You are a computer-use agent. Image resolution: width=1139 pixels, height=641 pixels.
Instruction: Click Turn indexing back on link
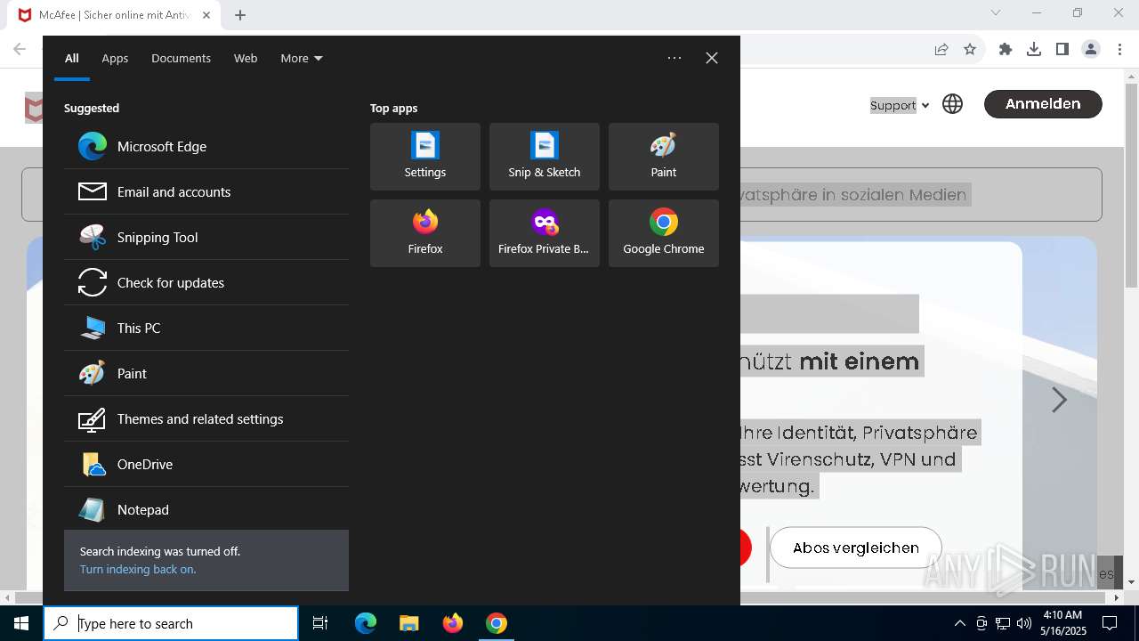pos(138,569)
